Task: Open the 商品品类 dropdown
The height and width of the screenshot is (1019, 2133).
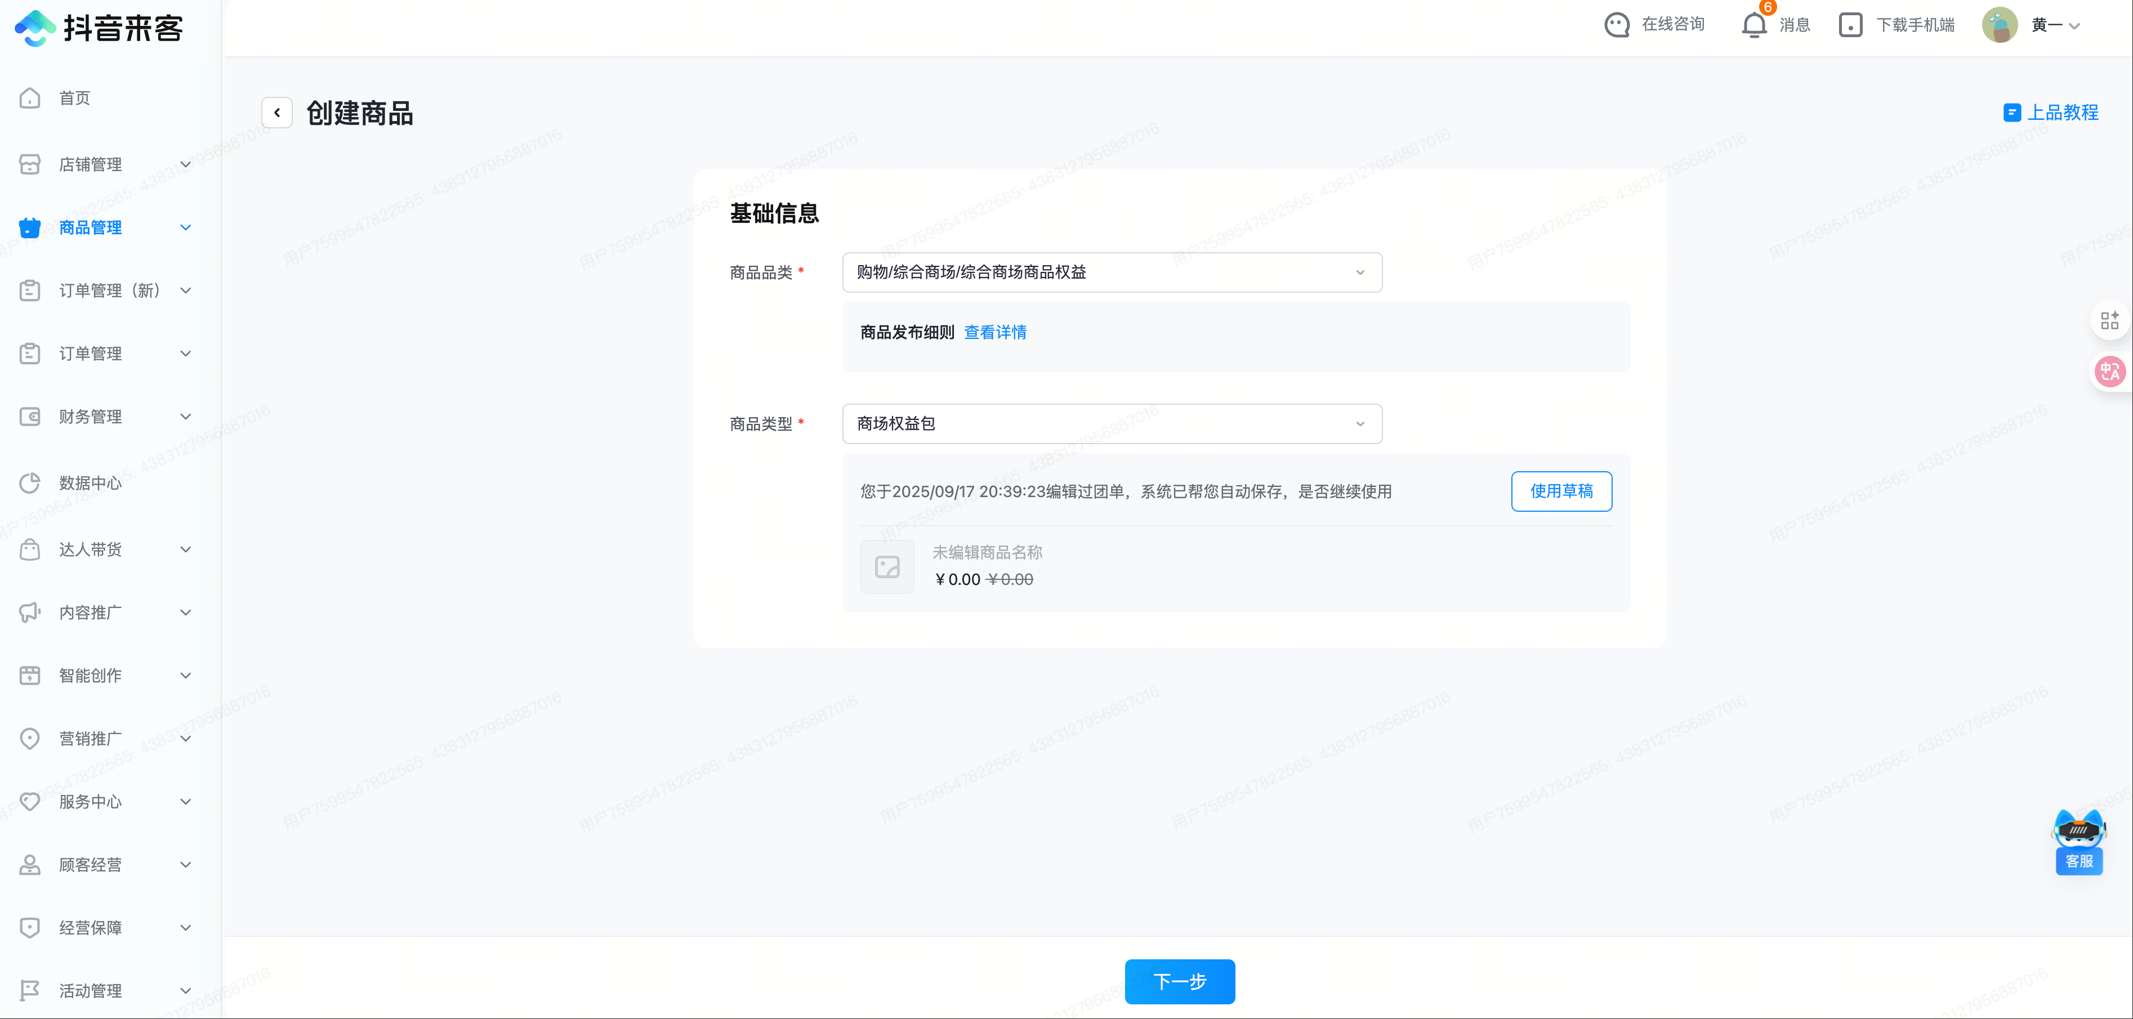Action: [1111, 272]
